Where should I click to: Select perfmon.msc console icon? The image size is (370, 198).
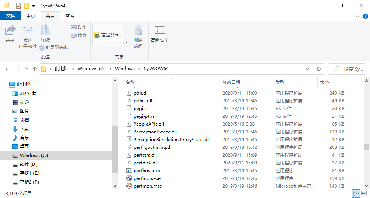pyautogui.click(x=129, y=186)
